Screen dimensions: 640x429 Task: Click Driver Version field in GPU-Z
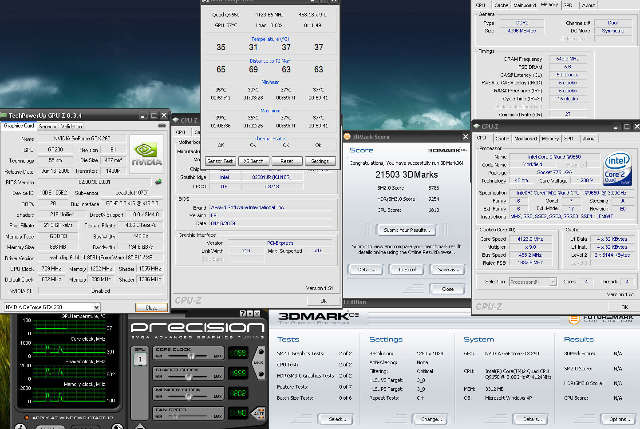click(101, 258)
